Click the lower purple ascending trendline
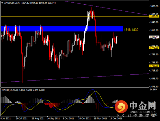 [x=75, y=78]
